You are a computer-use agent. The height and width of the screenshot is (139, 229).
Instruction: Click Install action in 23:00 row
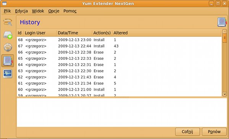[x=99, y=40]
